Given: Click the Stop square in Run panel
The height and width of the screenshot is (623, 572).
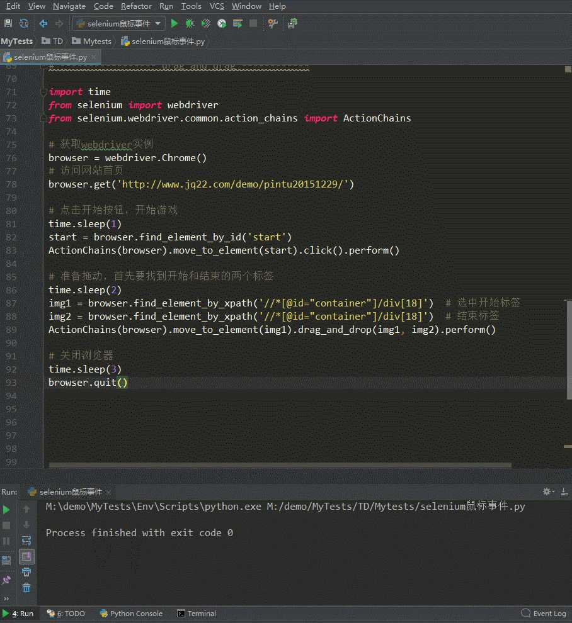Looking at the screenshot, I should click(x=6, y=525).
